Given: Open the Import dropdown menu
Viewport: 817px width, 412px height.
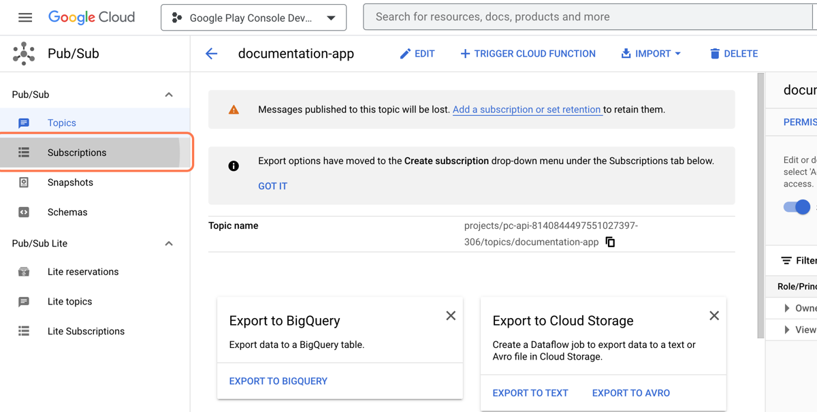Looking at the screenshot, I should coord(651,54).
